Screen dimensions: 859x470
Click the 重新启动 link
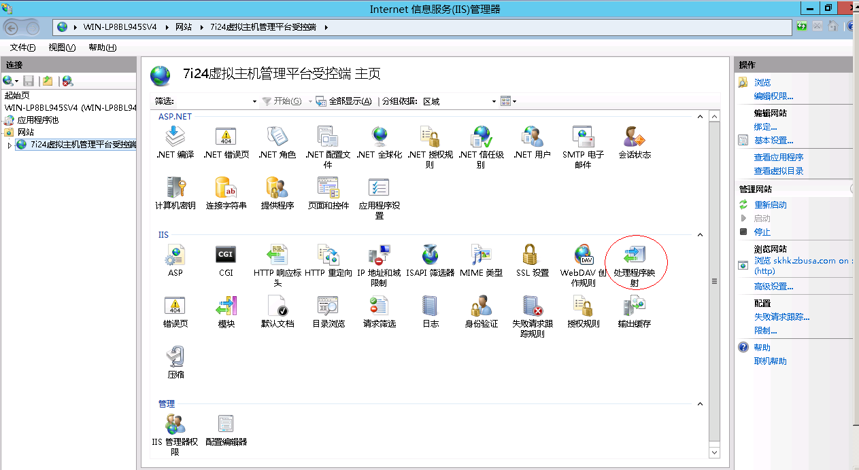[x=770, y=205]
